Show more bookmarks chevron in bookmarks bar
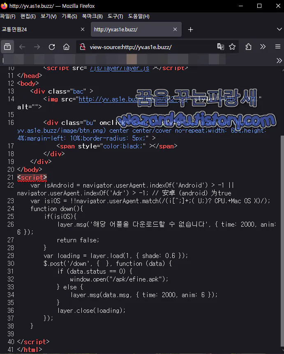 click(x=279, y=61)
